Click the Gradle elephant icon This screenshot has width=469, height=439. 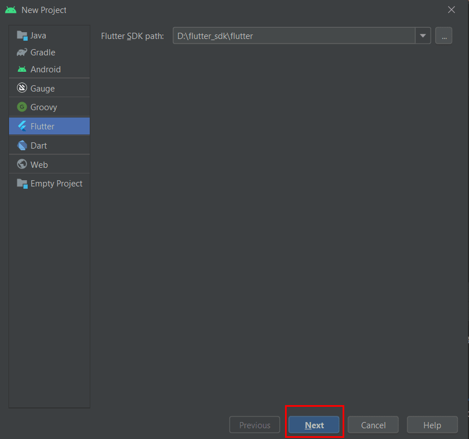(22, 53)
